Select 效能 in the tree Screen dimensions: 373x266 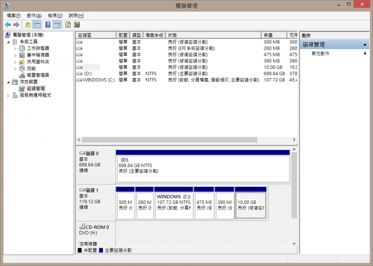click(31, 68)
